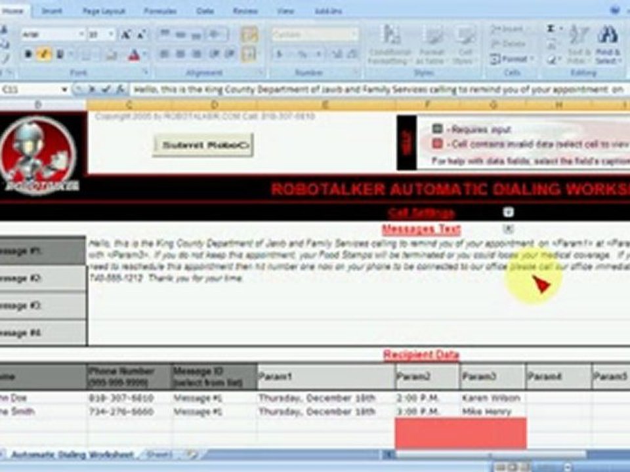Apply the fill color bucket
The image size is (630, 472).
click(x=112, y=54)
